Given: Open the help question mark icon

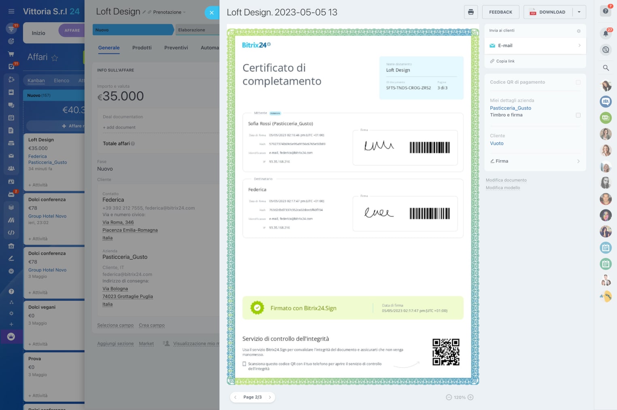Looking at the screenshot, I should click(x=605, y=11).
